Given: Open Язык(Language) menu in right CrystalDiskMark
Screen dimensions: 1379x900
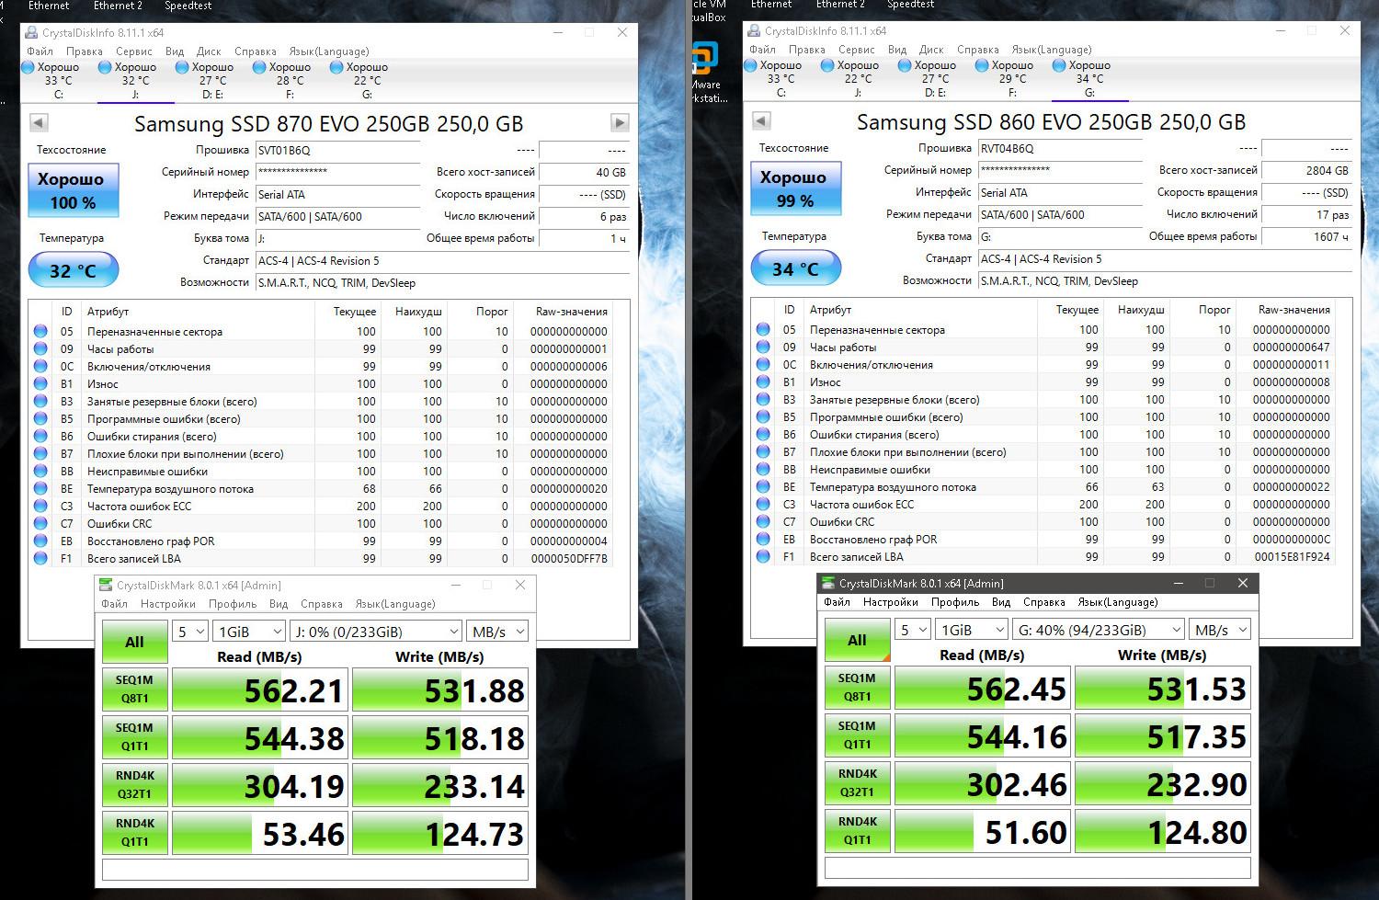Looking at the screenshot, I should tap(1118, 602).
